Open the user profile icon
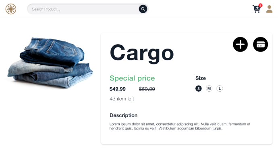This screenshot has width=278, height=156. tap(269, 9)
